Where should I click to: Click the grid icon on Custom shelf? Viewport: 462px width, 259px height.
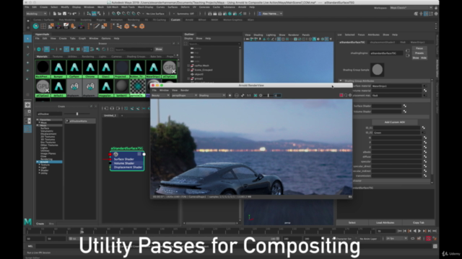coord(43,26)
